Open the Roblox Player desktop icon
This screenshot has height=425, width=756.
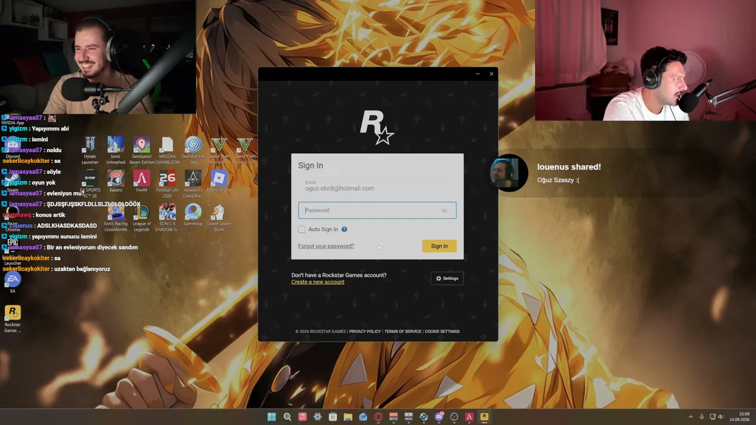(219, 181)
